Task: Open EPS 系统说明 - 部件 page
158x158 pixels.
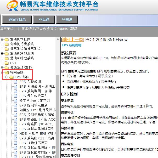Action: [x=36, y=91]
